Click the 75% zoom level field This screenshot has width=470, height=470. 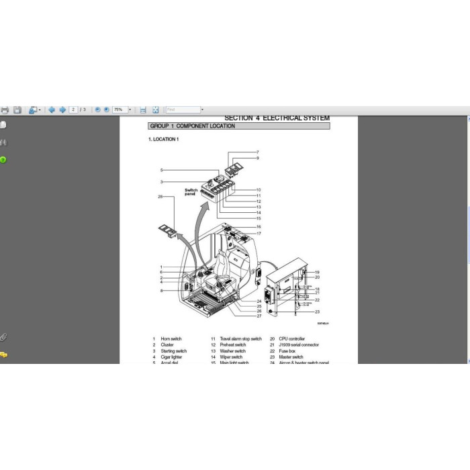tap(120, 109)
